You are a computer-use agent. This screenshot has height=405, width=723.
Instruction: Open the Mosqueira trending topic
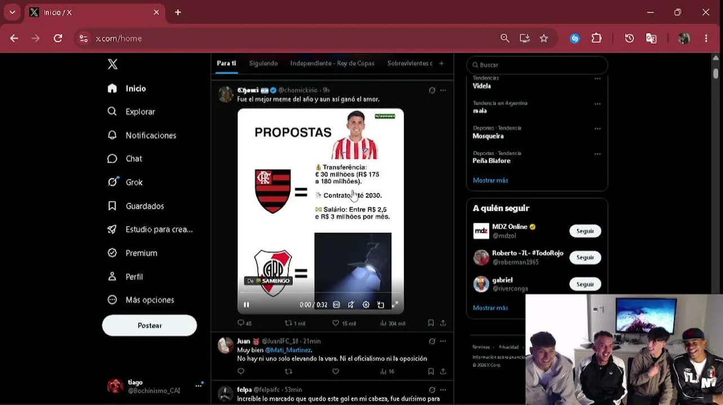pyautogui.click(x=488, y=136)
